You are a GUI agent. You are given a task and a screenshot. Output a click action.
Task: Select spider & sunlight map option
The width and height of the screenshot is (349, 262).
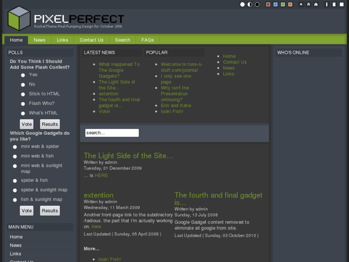tap(15, 190)
